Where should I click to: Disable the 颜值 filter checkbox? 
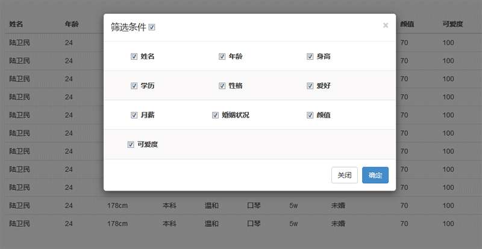pyautogui.click(x=310, y=115)
